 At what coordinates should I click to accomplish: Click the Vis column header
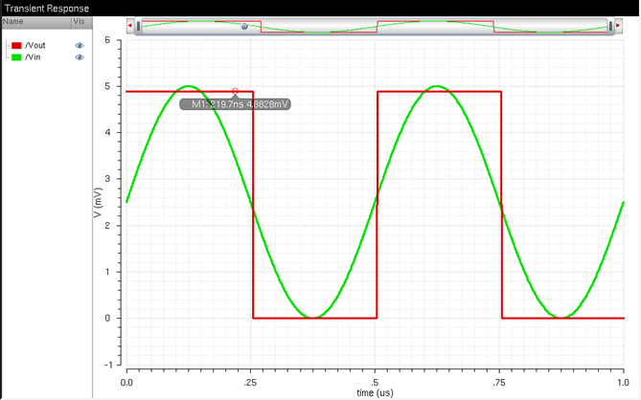81,20
